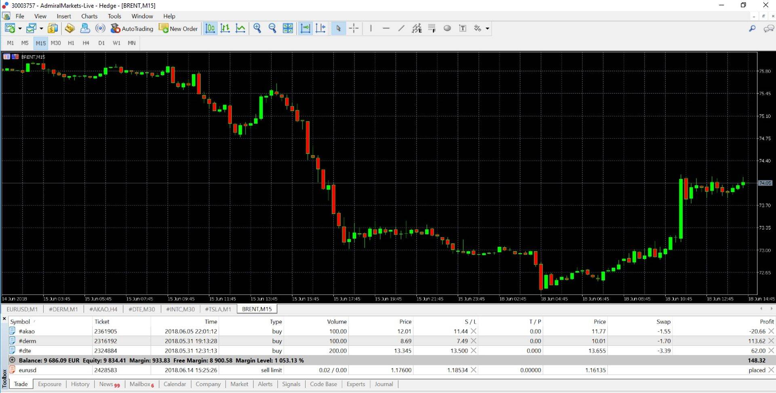
Task: Close the #derm buy position
Action: (771, 341)
